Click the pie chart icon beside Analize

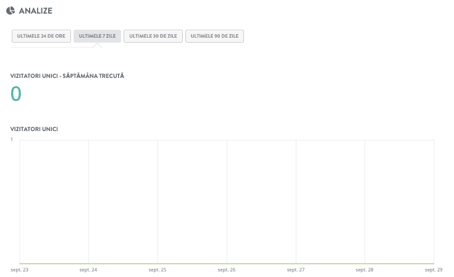coord(11,10)
